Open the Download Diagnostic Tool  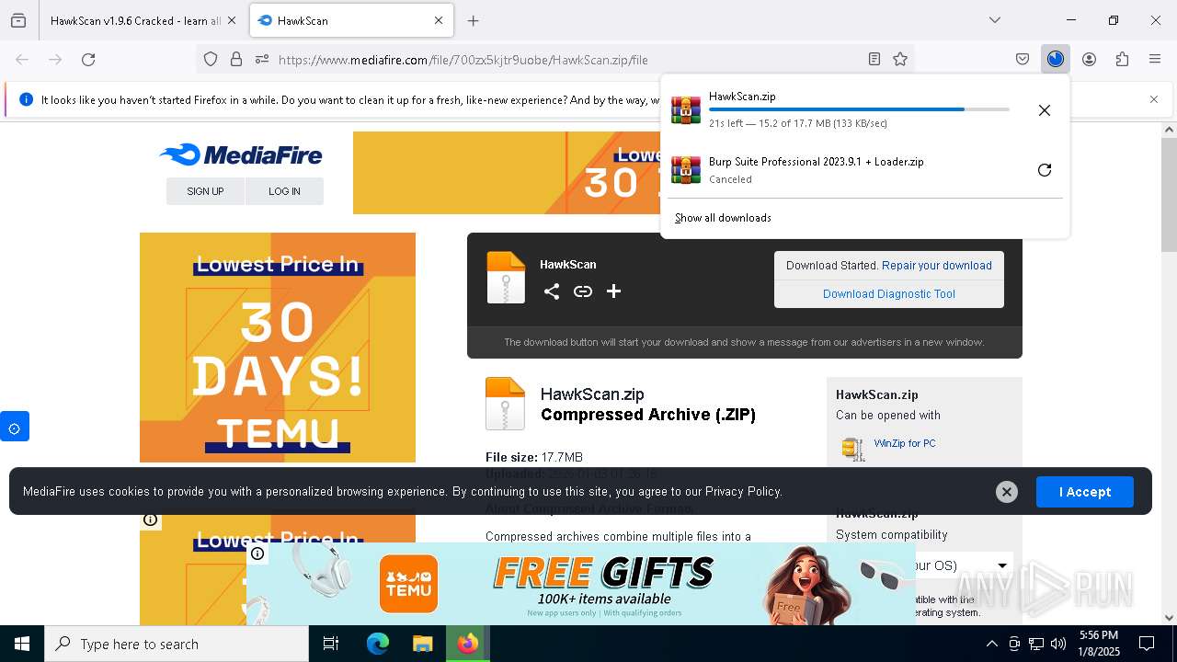(x=889, y=294)
